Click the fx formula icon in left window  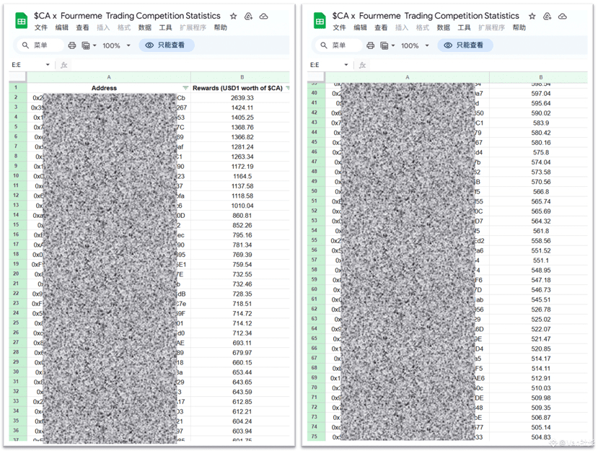(x=63, y=65)
